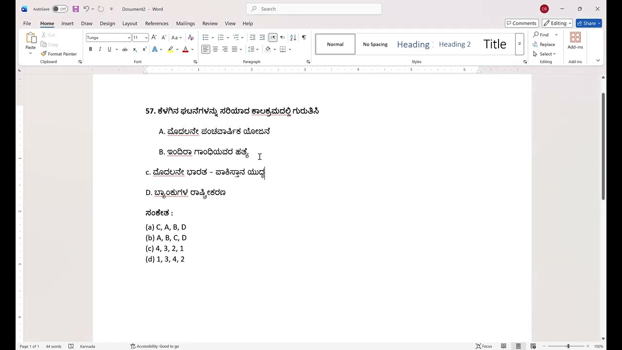Switch to Web Layout view icon
This screenshot has height=350, width=622.
(533, 346)
